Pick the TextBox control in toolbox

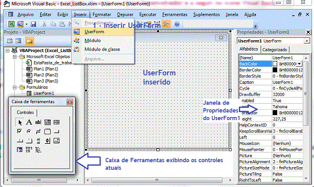(38, 122)
